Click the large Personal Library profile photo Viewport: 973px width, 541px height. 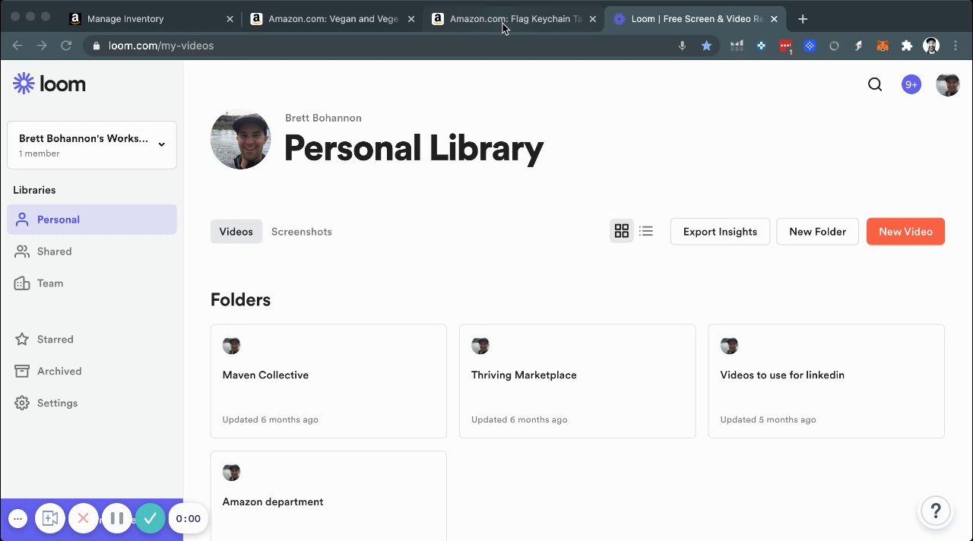pos(240,139)
